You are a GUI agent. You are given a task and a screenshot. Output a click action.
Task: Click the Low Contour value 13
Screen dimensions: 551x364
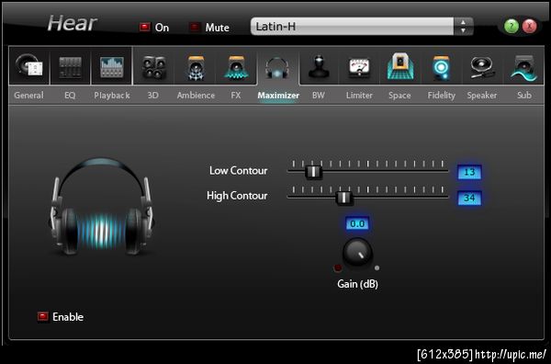pos(469,172)
